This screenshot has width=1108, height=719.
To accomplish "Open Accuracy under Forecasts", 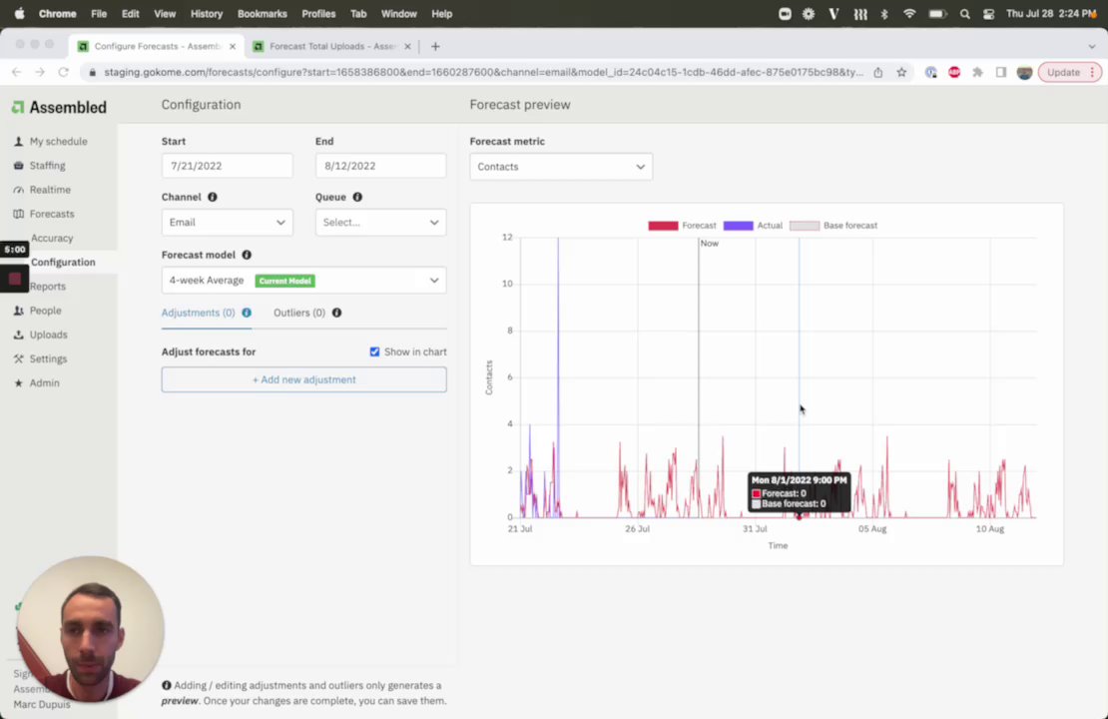I will coord(52,239).
